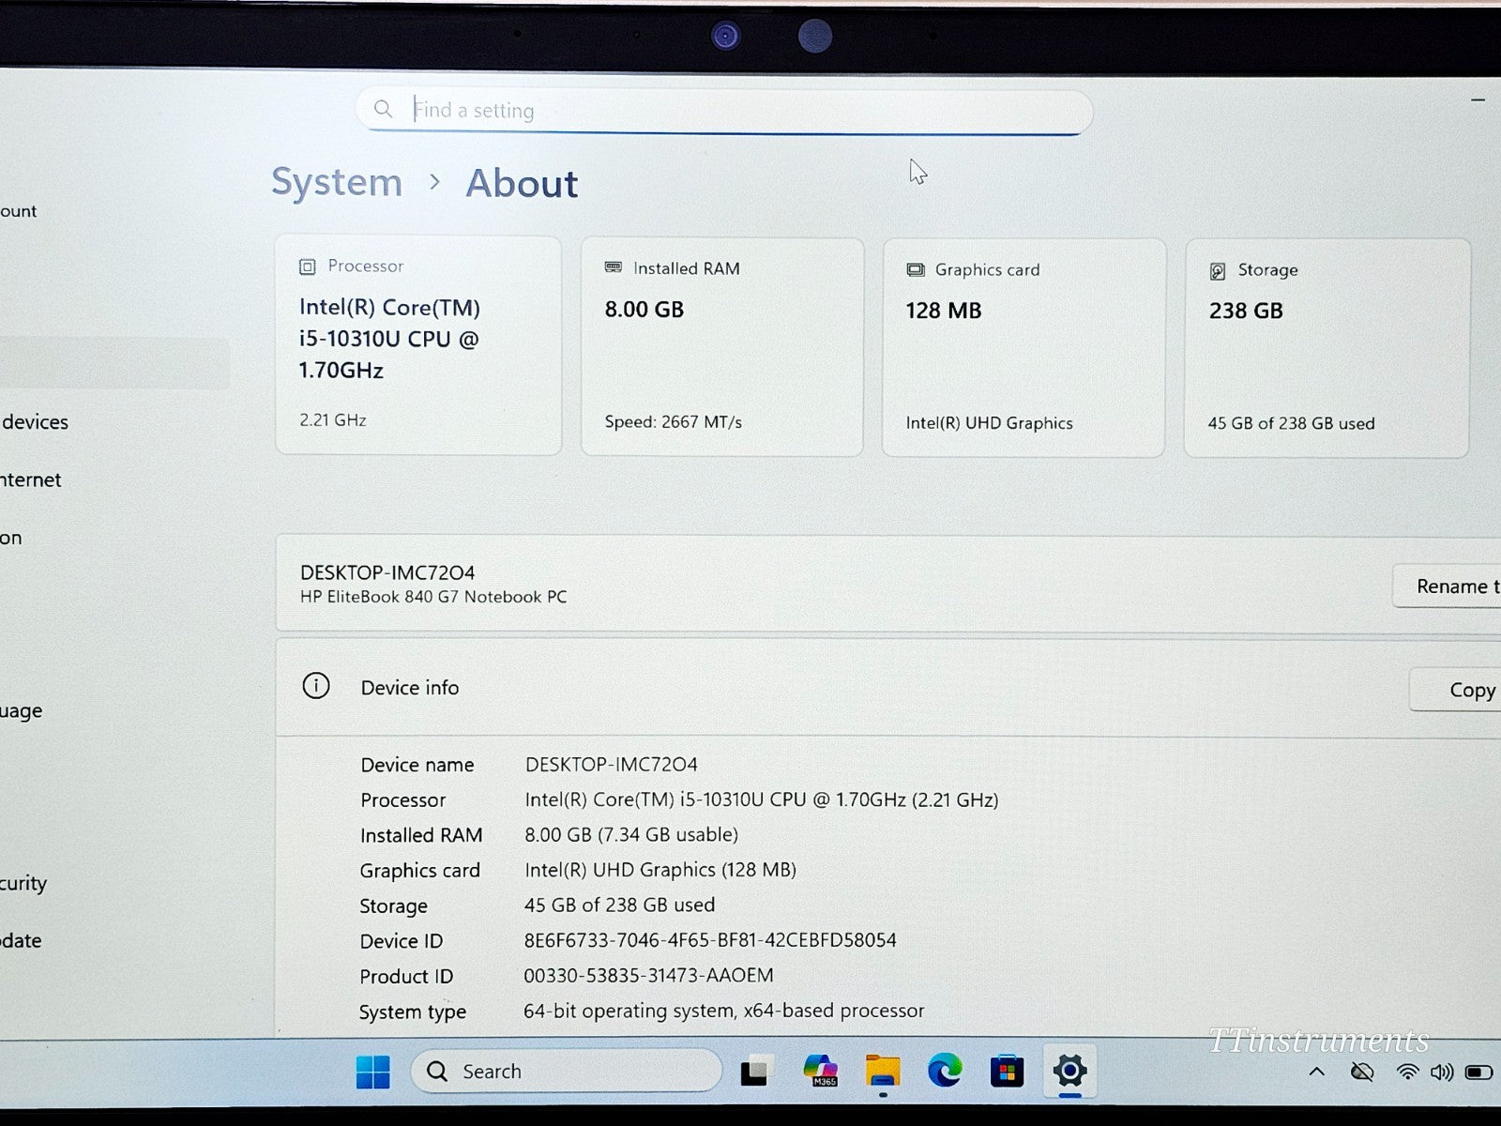The height and width of the screenshot is (1126, 1501).
Task: Minimize the Settings window
Action: pyautogui.click(x=1478, y=99)
